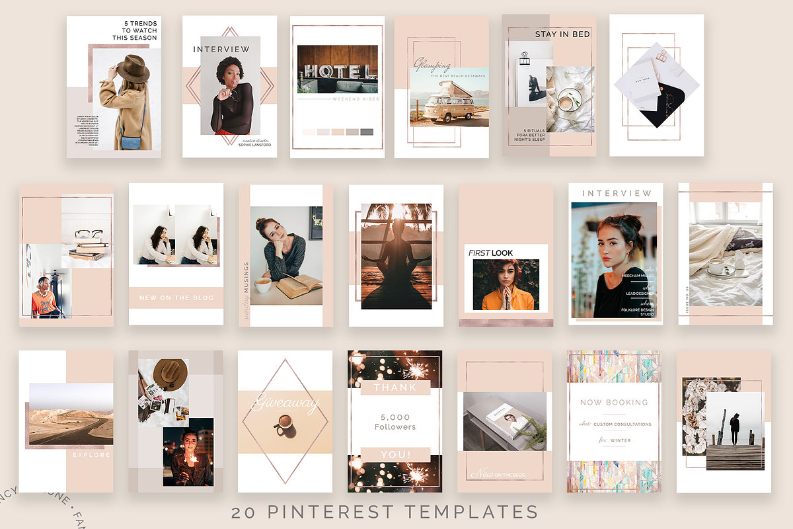Click the 'INTERVIEW' heading above Meecham Miller

[617, 193]
